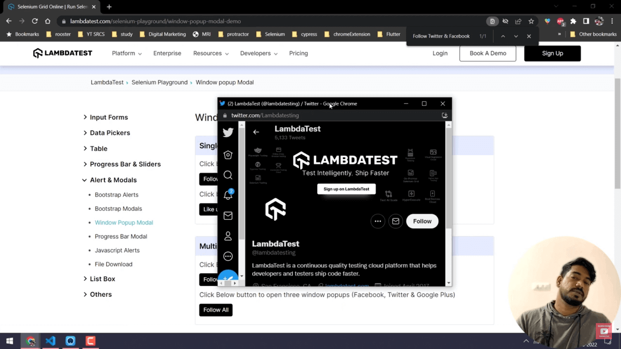Click install app icon in Twitter popup address bar

pos(445,115)
